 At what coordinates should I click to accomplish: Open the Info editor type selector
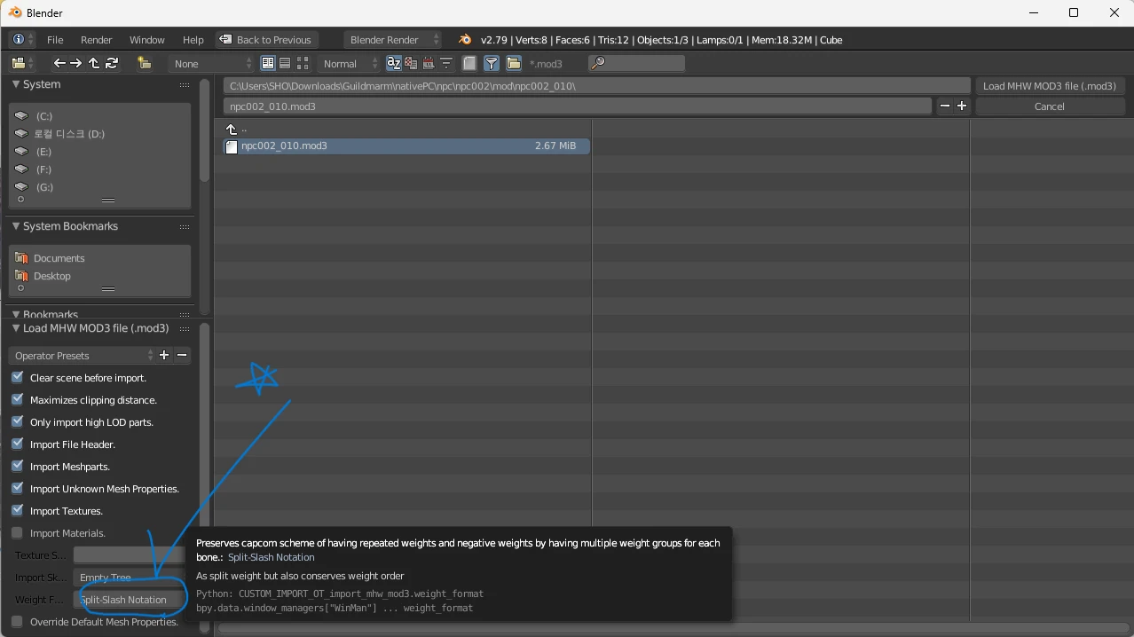tap(23, 40)
